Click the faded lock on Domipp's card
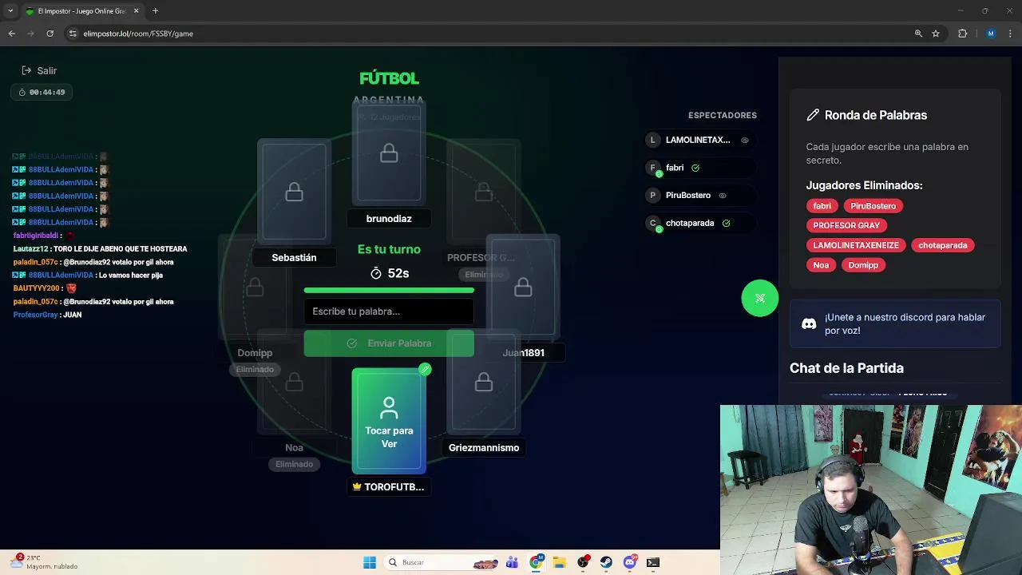This screenshot has width=1022, height=575. [255, 287]
